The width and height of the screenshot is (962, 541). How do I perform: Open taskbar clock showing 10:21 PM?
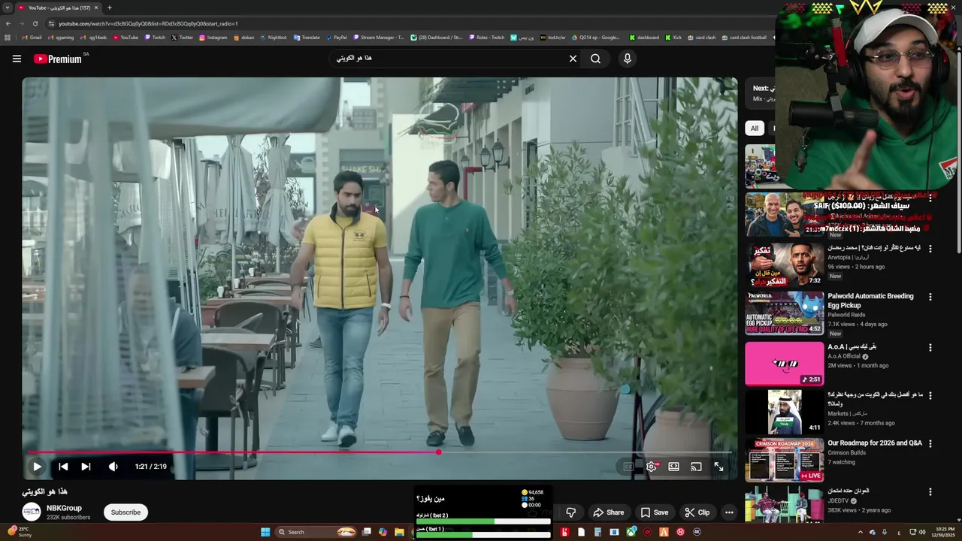(x=943, y=532)
